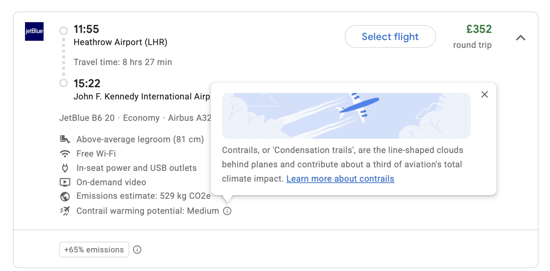Click the Select flight button
The width and height of the screenshot is (550, 271).
(x=390, y=36)
